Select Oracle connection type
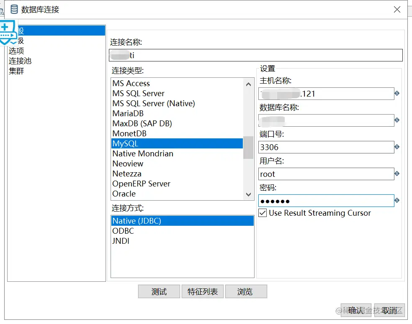Image resolution: width=412 pixels, height=324 pixels. [x=177, y=194]
